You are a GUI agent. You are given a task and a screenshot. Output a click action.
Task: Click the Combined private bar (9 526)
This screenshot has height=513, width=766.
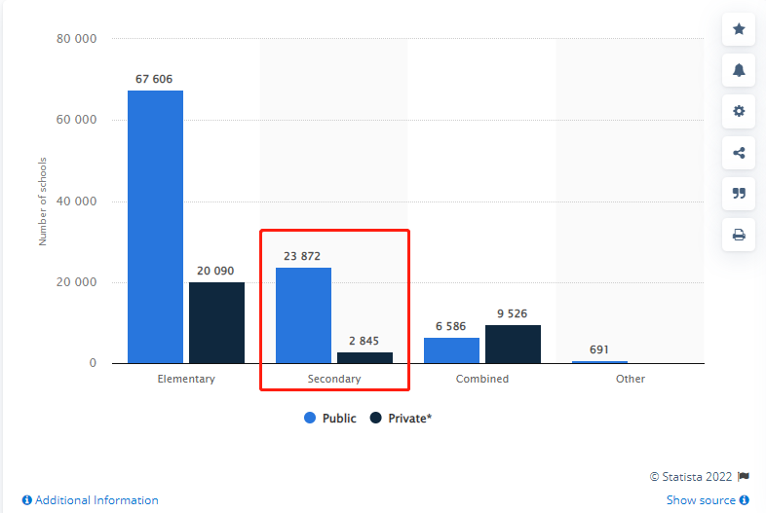pyautogui.click(x=513, y=345)
